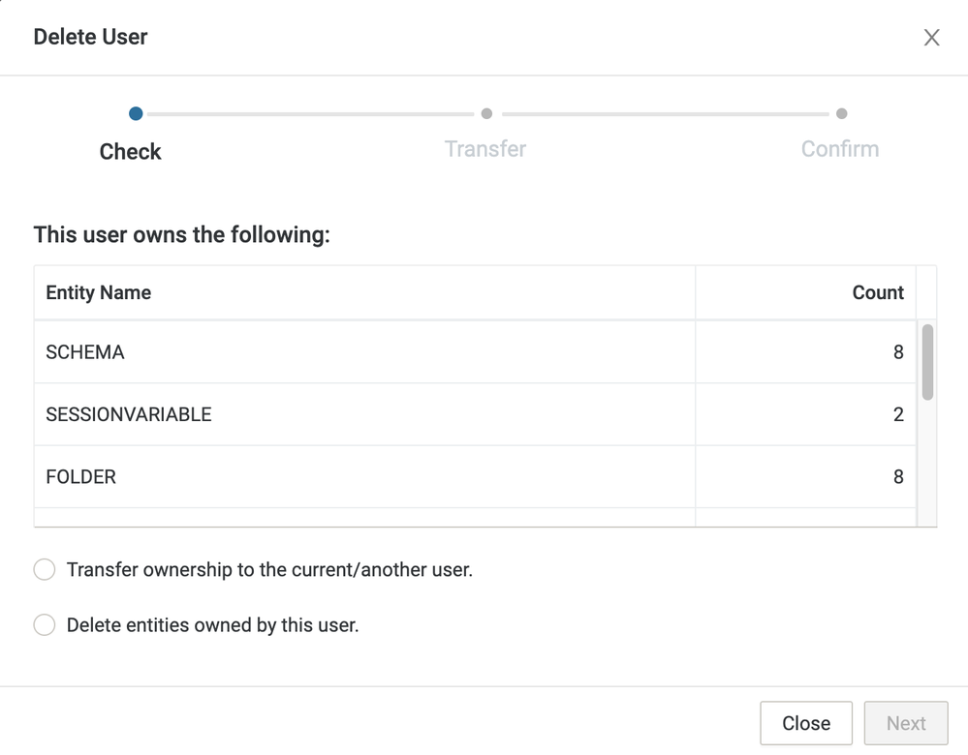Close the Delete User dialog with X
The image size is (968, 755).
pos(931,38)
